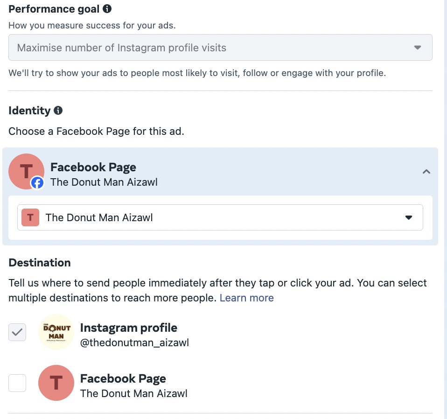Click the Performance goal dropdown arrow
The width and height of the screenshot is (447, 419).
pos(418,48)
